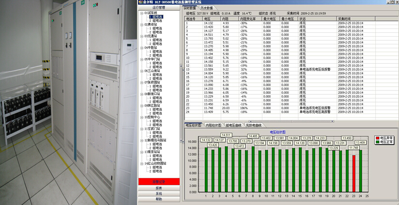The height and width of the screenshot is (205, 399).
Task: Click green normal voltage legend swatch
Action: click(377, 142)
